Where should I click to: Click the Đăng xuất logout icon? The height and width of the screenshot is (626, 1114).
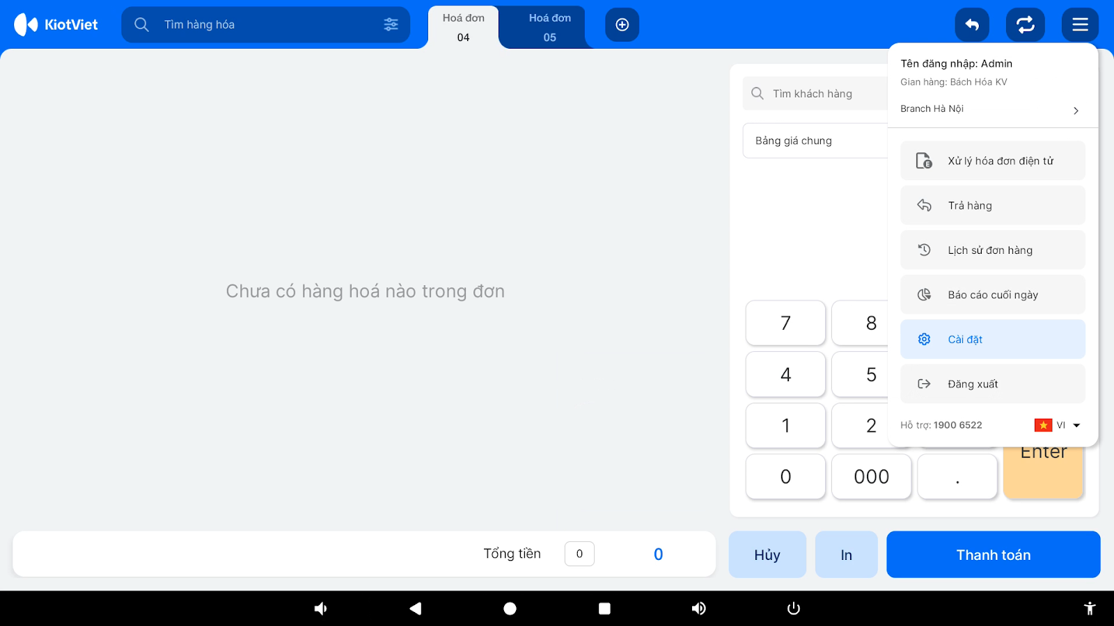[924, 383]
